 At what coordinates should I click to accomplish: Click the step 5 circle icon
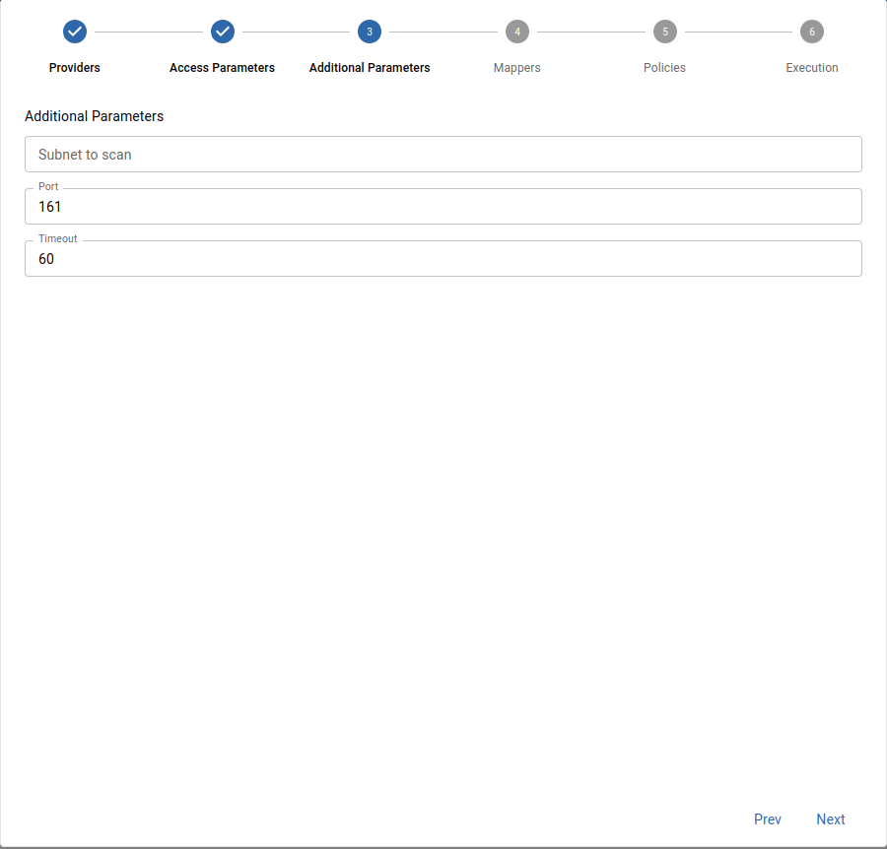tap(665, 32)
